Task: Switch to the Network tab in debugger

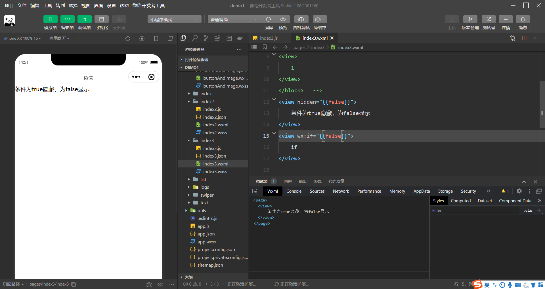Action: click(x=341, y=191)
